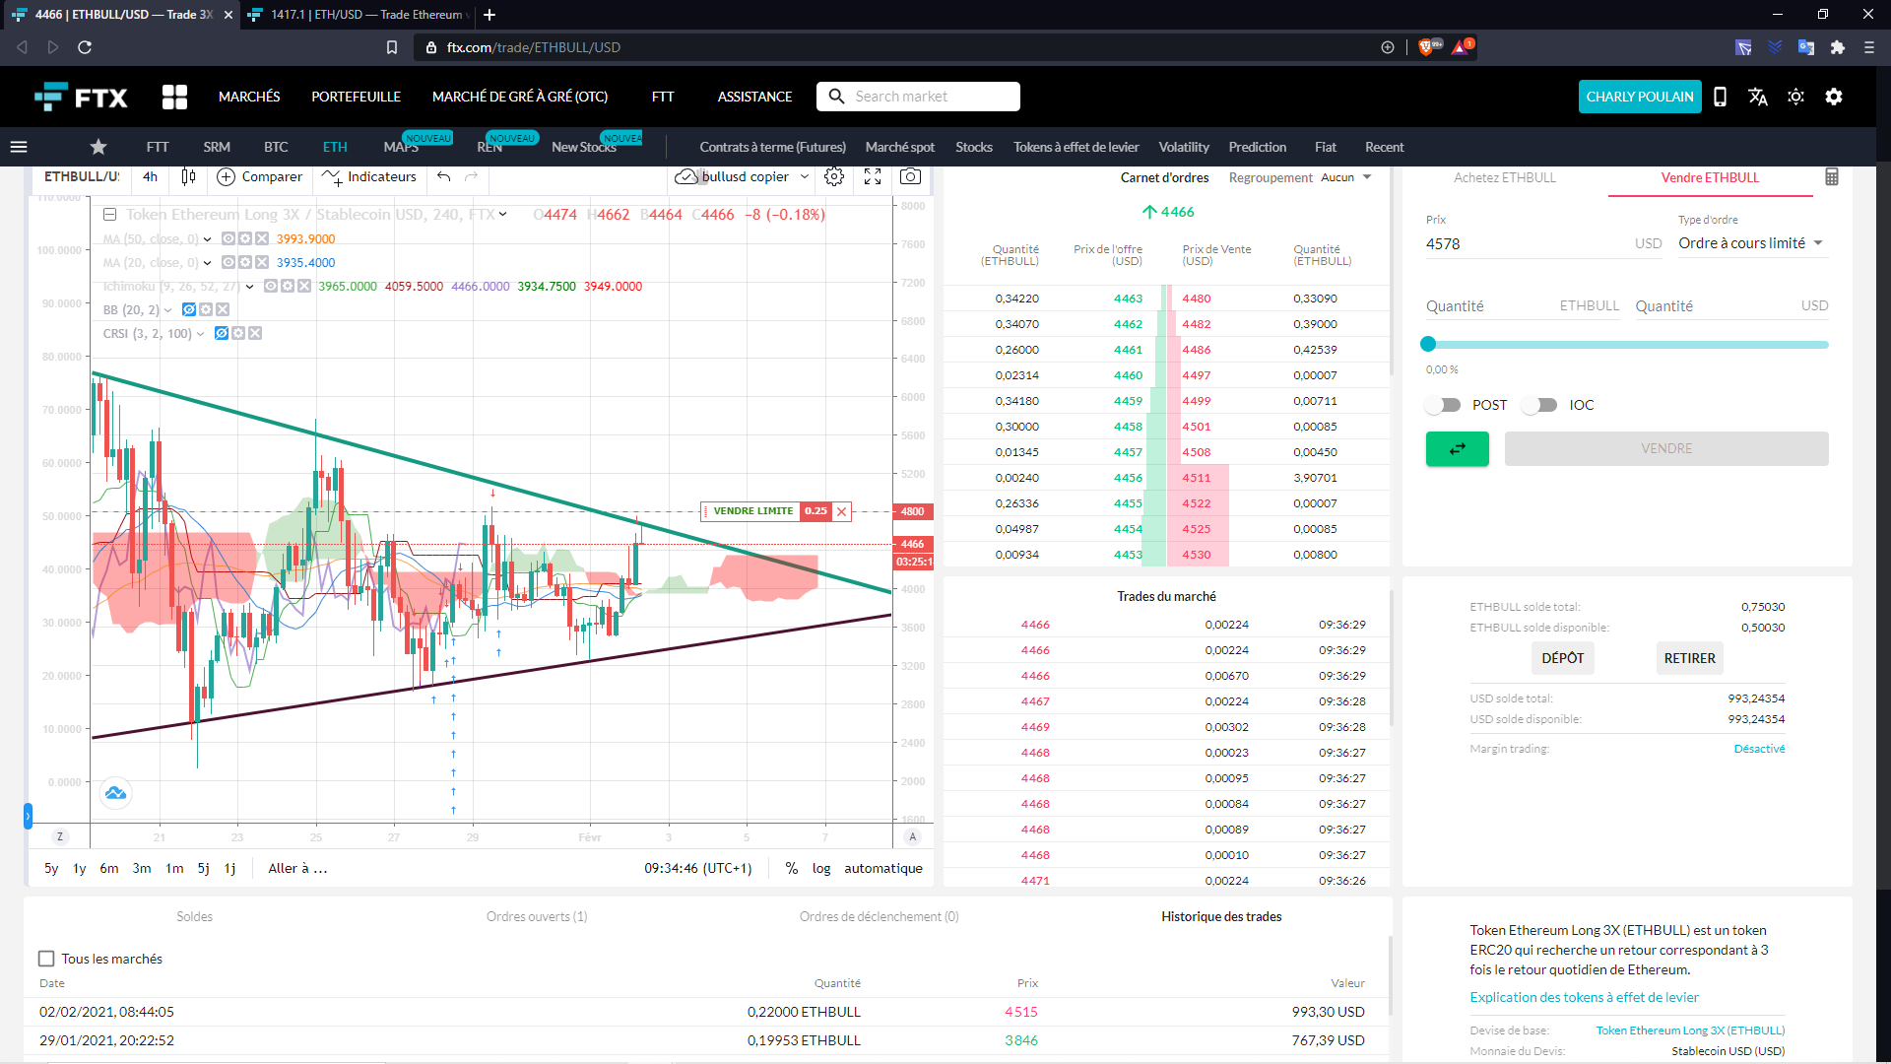The width and height of the screenshot is (1891, 1064).
Task: Open Regroupement Aucun dropdown
Action: [x=1345, y=177]
